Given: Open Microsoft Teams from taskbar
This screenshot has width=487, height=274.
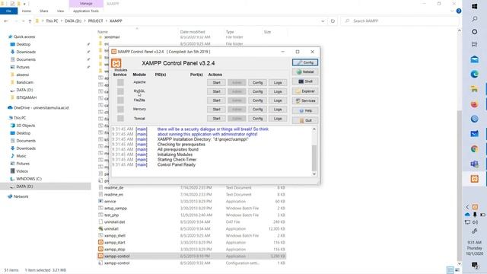Looking at the screenshot, I should (x=474, y=164).
